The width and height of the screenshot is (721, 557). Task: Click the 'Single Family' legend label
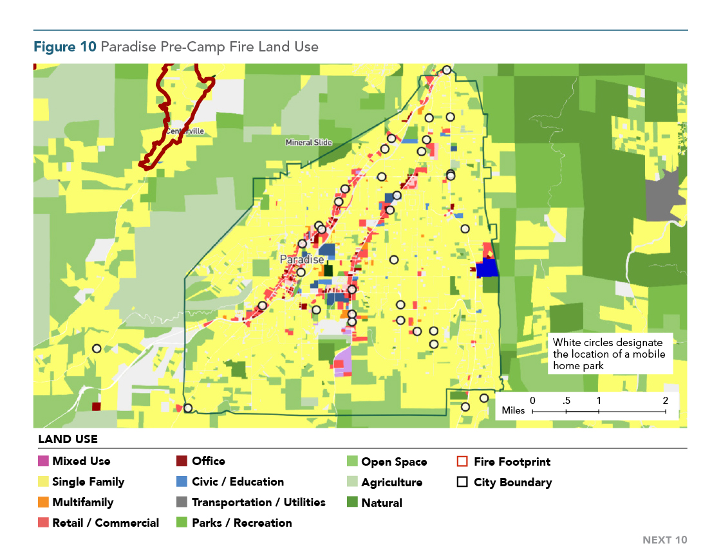pos(88,482)
